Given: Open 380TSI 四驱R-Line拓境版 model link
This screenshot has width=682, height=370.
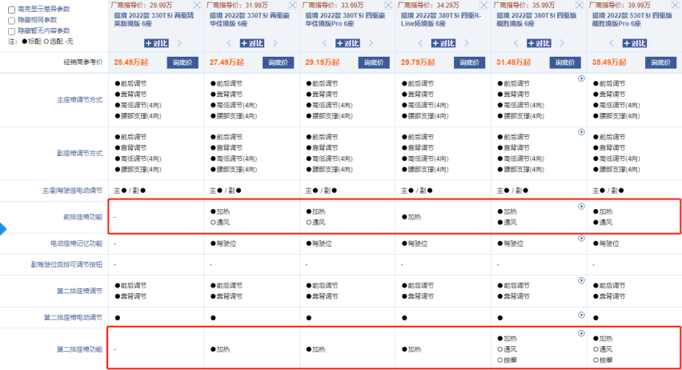Looking at the screenshot, I should (441, 19).
